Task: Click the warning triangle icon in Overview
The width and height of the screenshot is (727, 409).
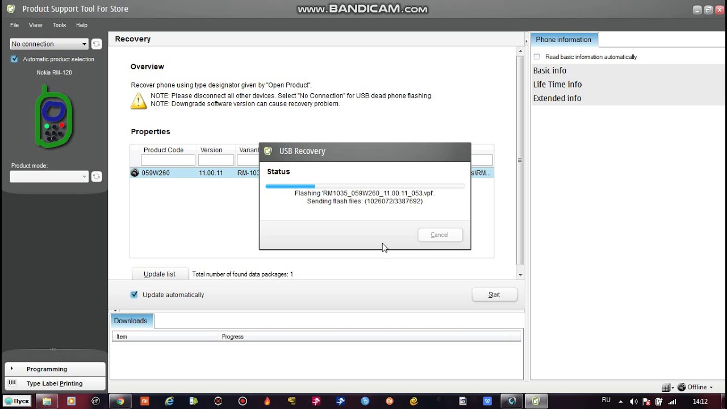Action: (139, 101)
